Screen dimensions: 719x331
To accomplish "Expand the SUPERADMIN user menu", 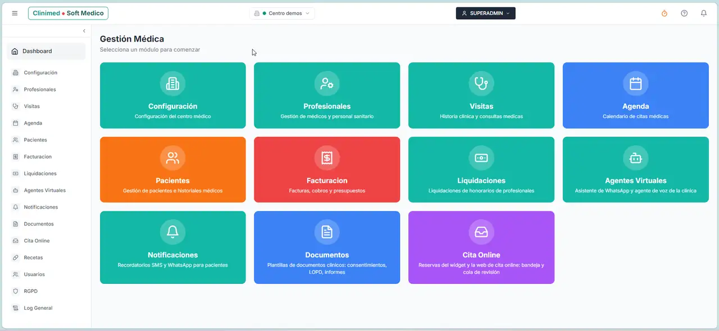I will tap(485, 13).
